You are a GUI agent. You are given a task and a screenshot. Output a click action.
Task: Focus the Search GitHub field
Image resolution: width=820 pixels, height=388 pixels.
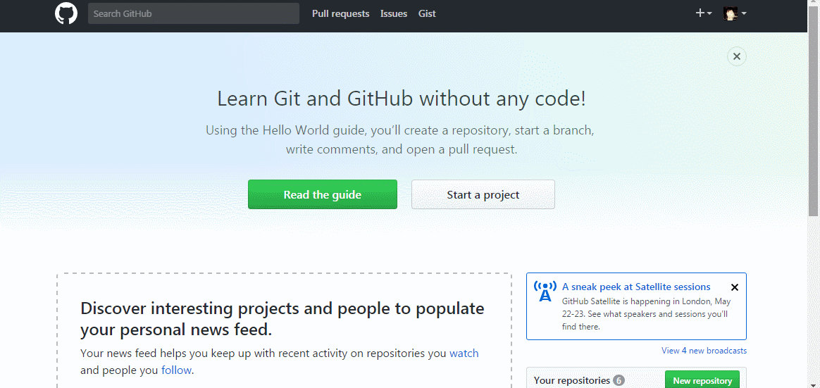(194, 13)
